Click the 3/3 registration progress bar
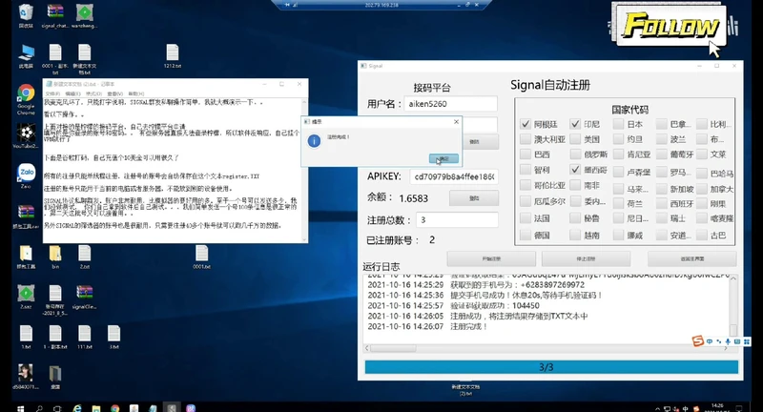The width and height of the screenshot is (763, 412). pos(551,367)
